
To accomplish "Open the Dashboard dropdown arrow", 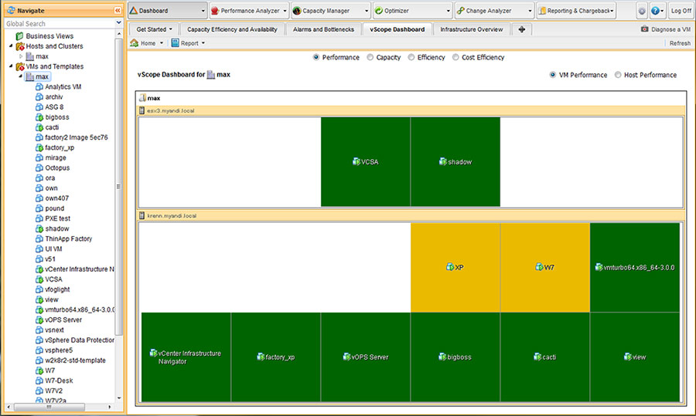I will point(203,11).
